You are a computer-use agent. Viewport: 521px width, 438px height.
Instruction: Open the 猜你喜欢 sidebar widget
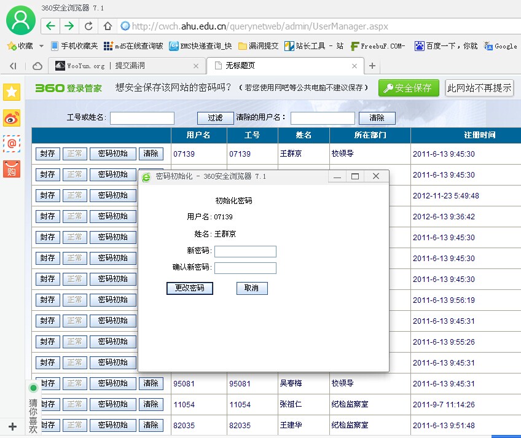click(33, 407)
